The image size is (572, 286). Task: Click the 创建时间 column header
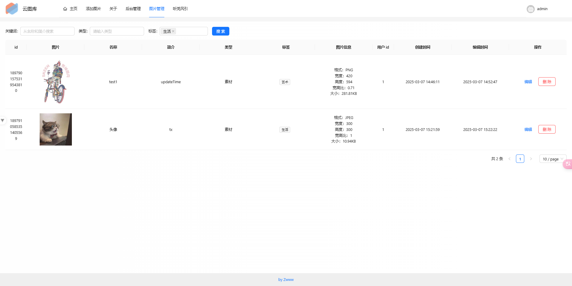423,47
